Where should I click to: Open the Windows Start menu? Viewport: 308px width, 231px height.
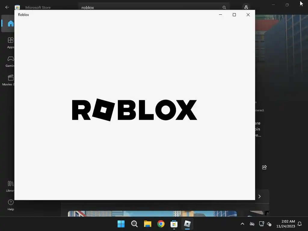(x=121, y=224)
